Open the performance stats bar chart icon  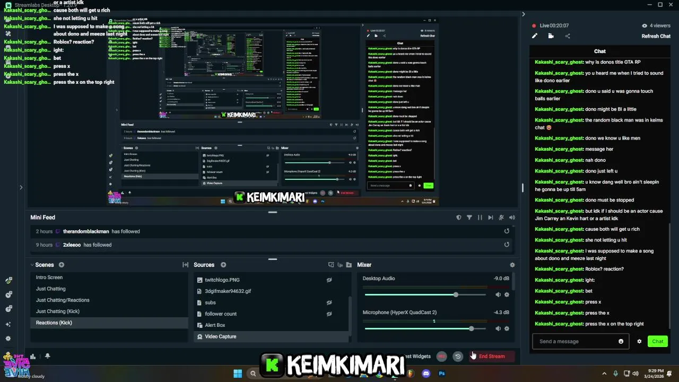(33, 357)
